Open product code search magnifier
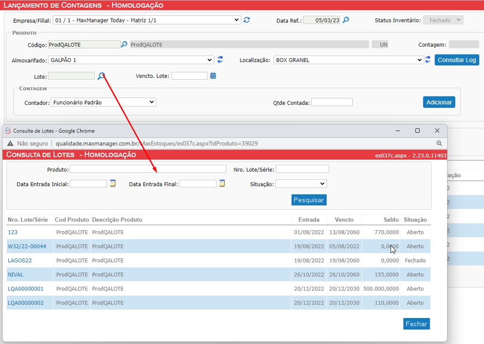484x344 pixels. click(x=124, y=45)
